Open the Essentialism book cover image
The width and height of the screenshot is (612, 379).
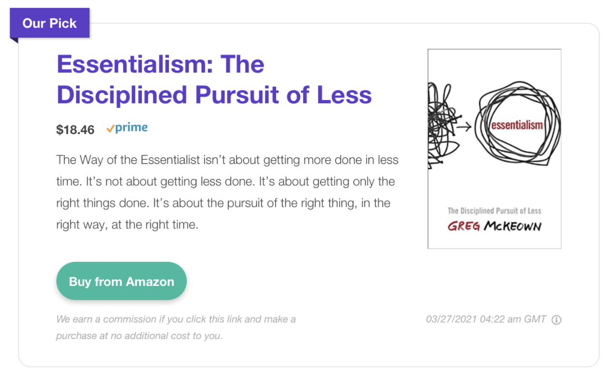(x=494, y=149)
